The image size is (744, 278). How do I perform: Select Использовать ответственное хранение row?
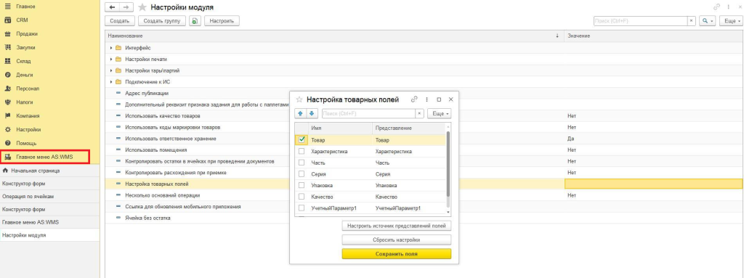pos(424,139)
